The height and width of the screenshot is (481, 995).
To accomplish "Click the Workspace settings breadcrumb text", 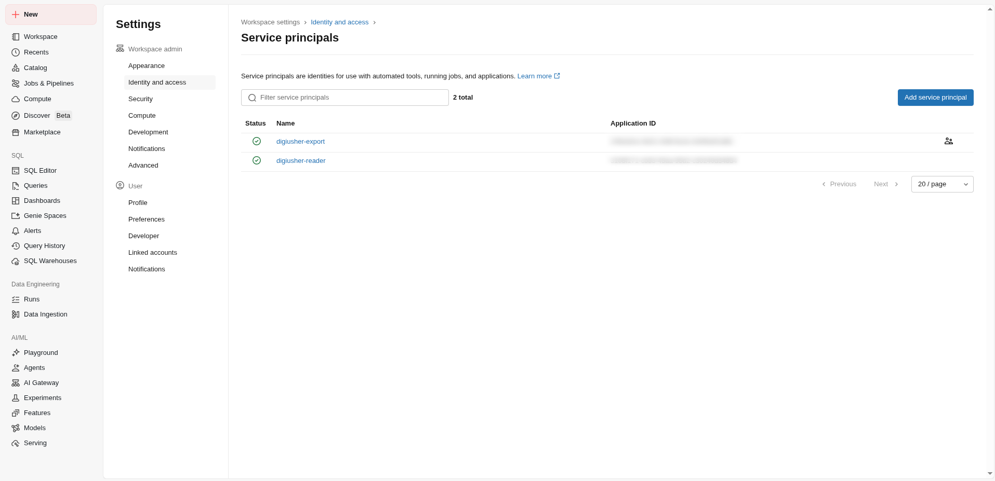I will [270, 22].
